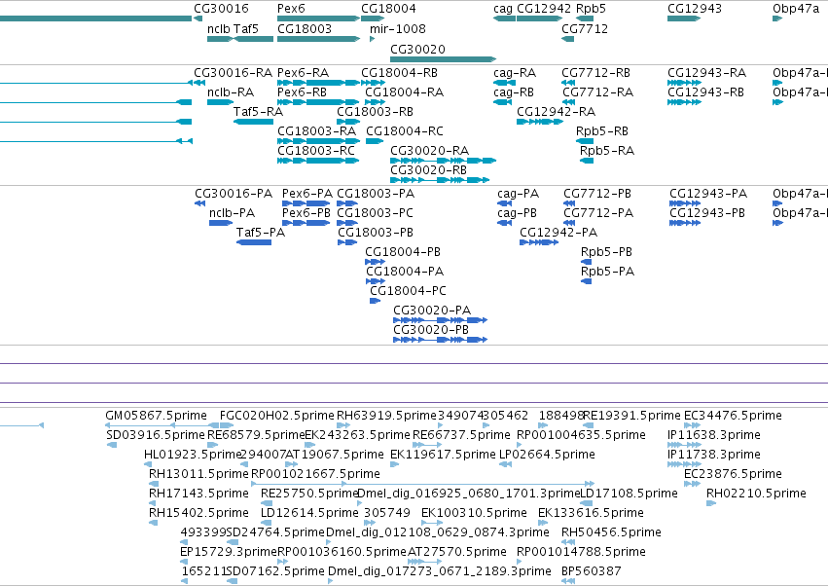Screen dimensions: 828x586
Task: Select the cag-RA transcript label
Action: click(515, 72)
